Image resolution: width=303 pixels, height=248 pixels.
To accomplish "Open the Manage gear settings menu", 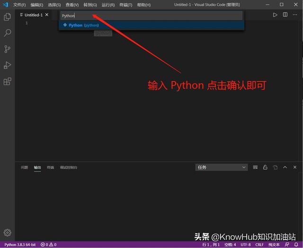I will click(x=8, y=232).
